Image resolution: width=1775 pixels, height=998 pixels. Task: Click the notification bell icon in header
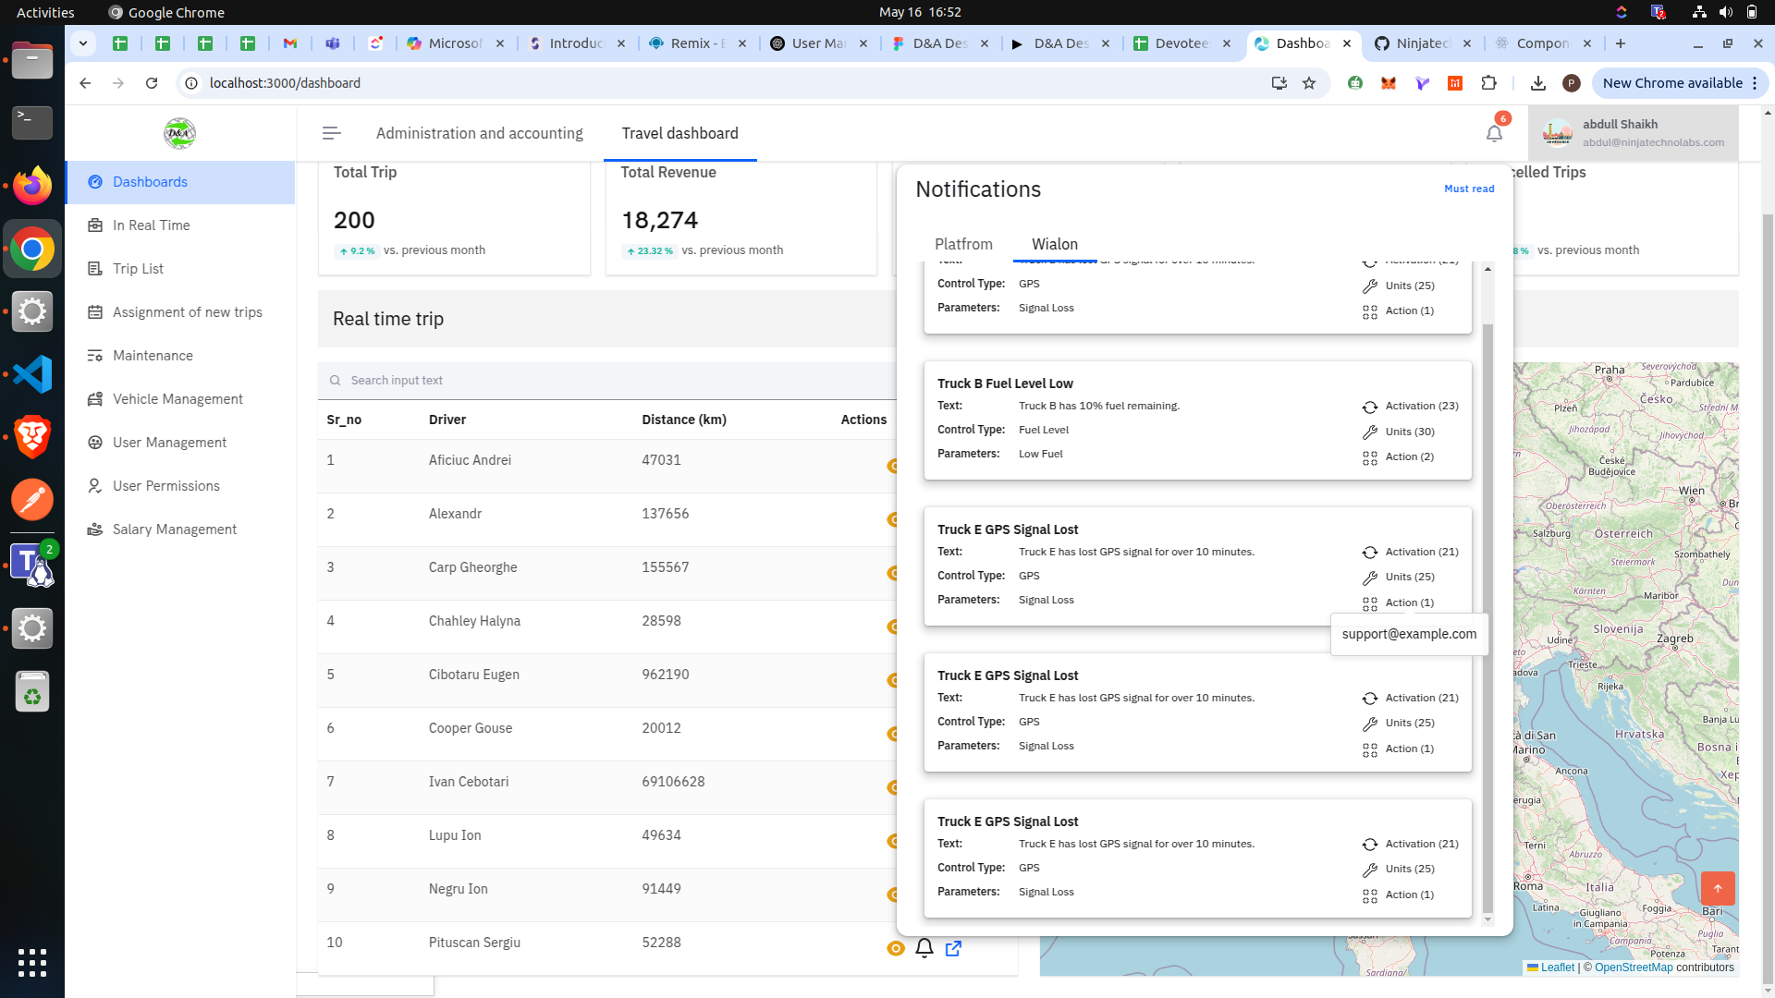point(1494,133)
